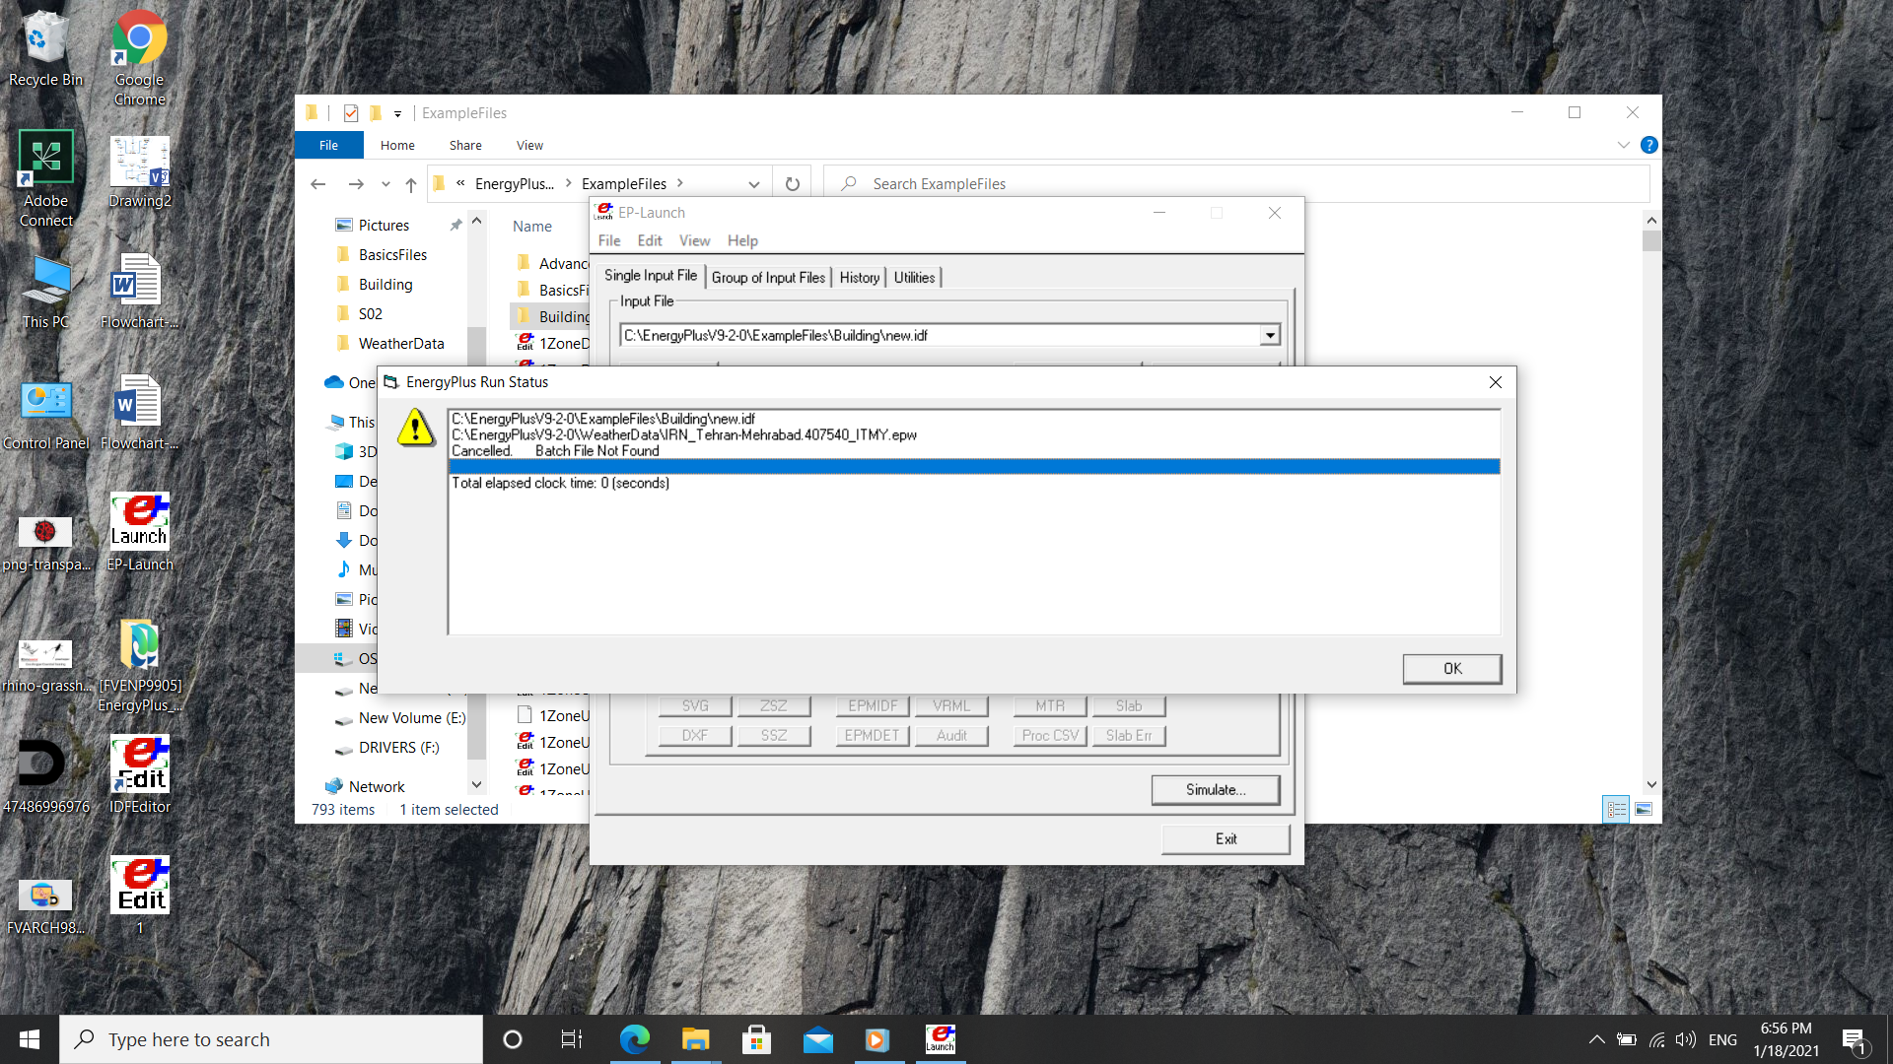Expand the Explorer ribbon chevron

coord(1623,145)
